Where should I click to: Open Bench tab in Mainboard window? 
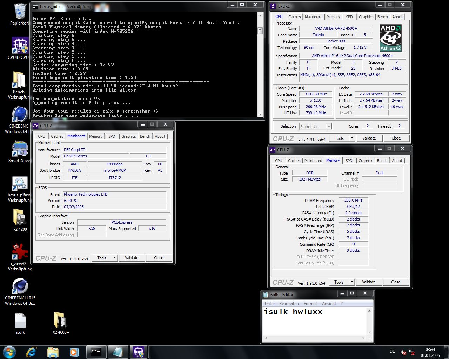tap(145, 136)
